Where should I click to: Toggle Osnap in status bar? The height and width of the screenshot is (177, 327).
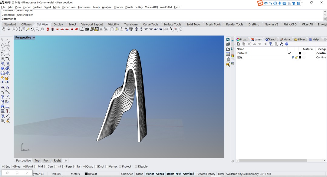point(160,174)
